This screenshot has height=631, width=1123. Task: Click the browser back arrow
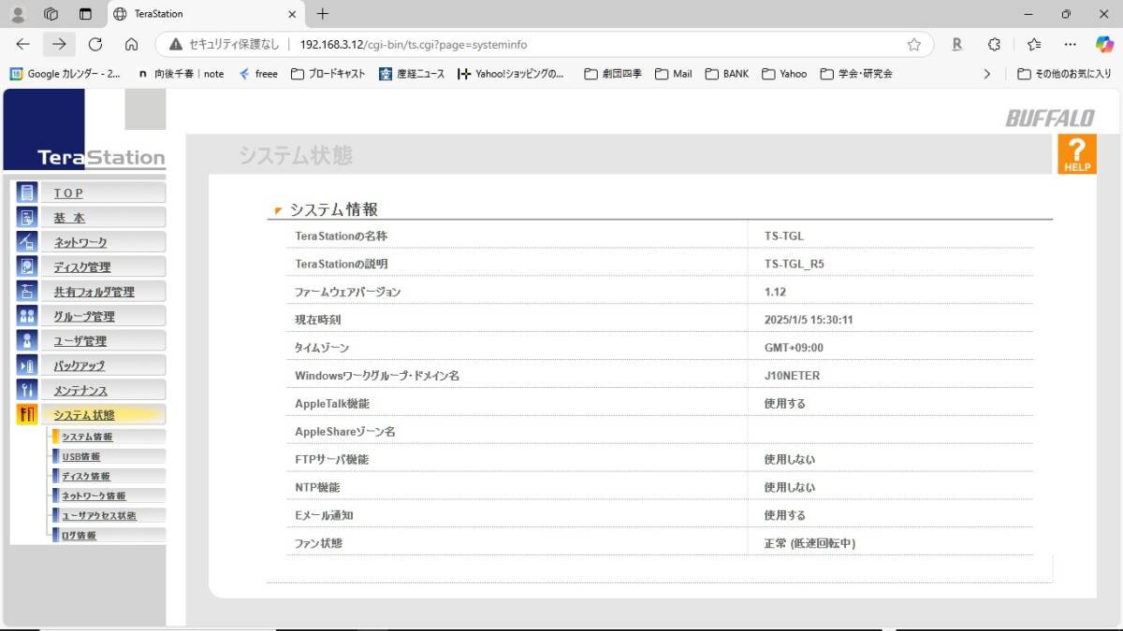(x=23, y=44)
